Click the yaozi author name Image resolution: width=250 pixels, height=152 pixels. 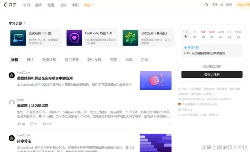click(21, 100)
